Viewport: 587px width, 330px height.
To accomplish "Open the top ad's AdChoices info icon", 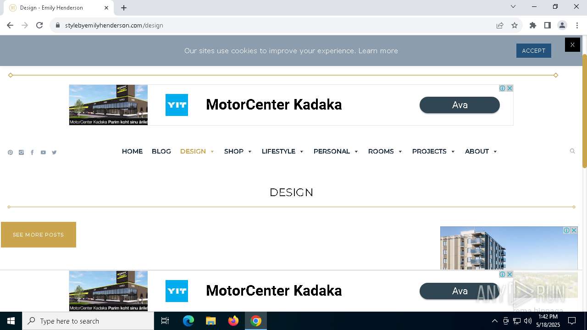I will [503, 88].
